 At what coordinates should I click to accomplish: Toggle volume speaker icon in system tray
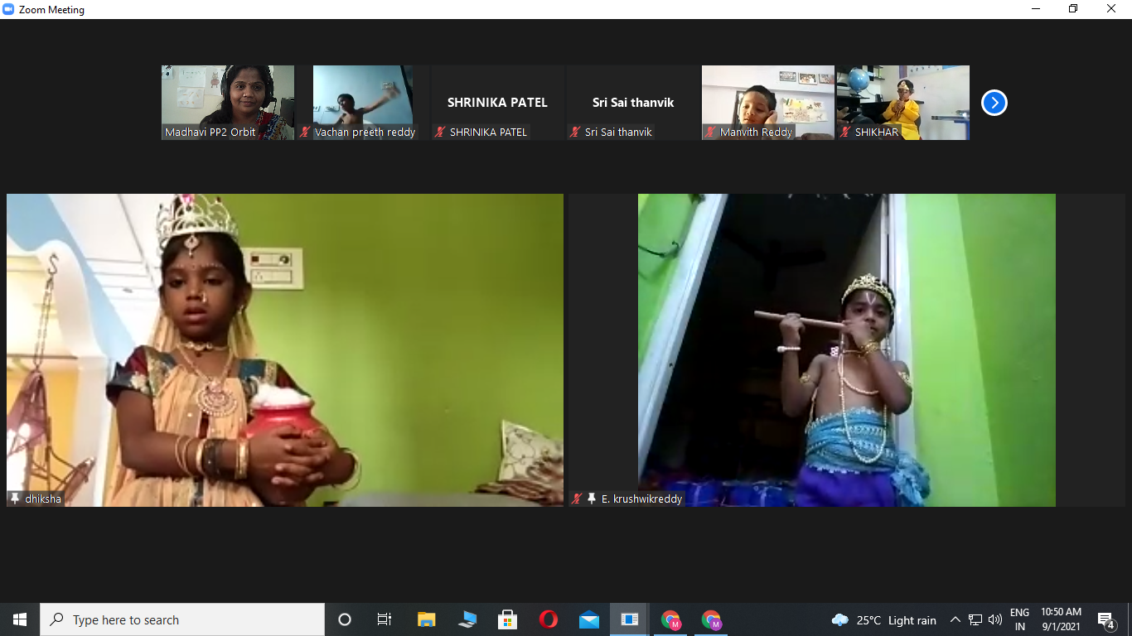click(995, 619)
